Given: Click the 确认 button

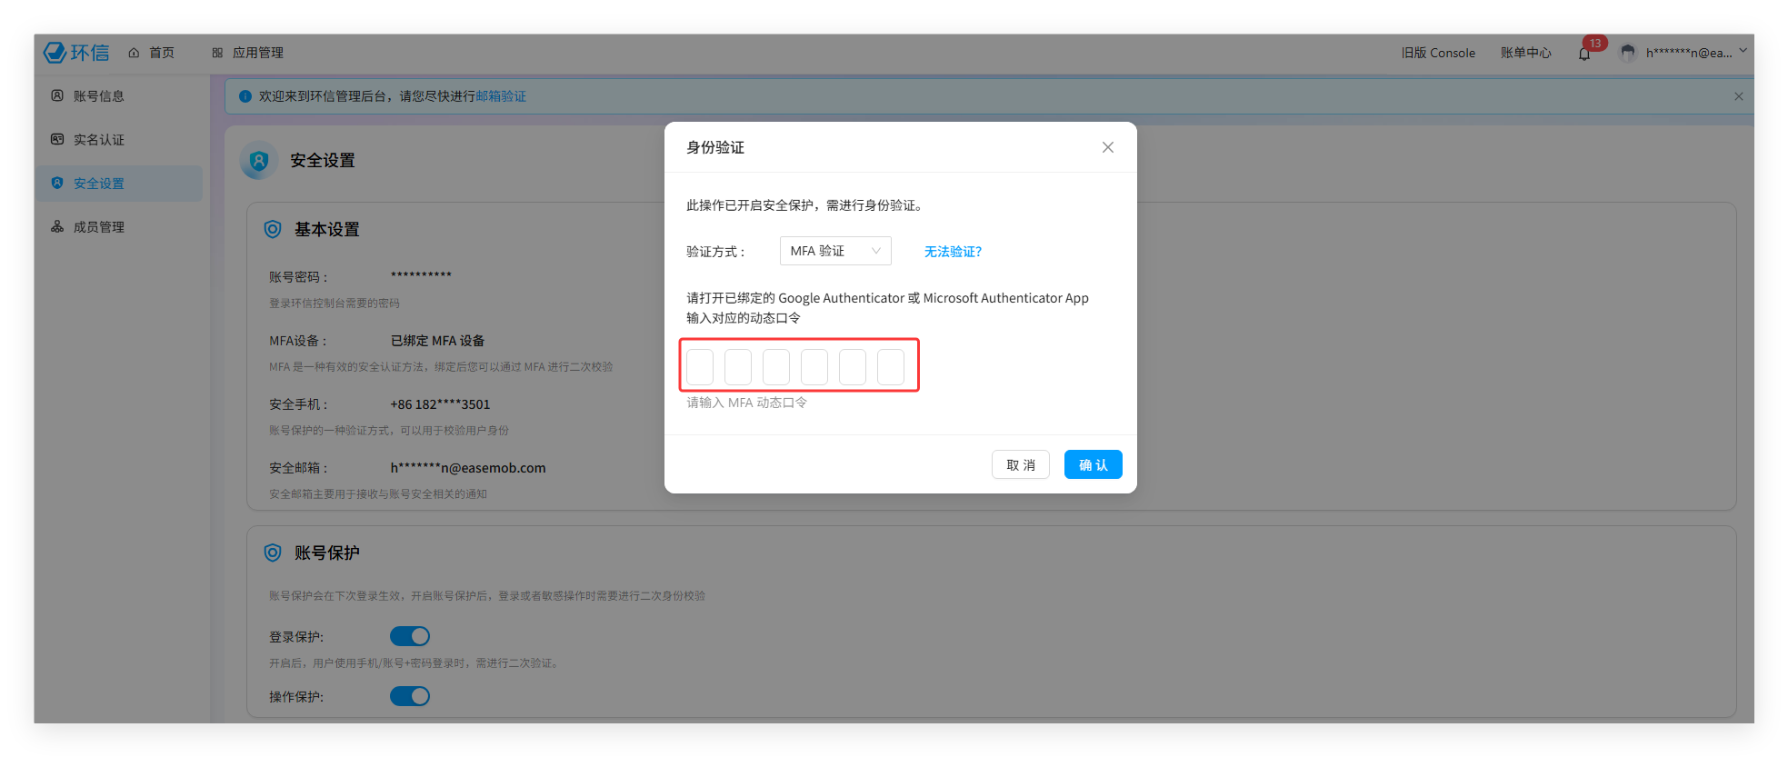Looking at the screenshot, I should 1093,464.
